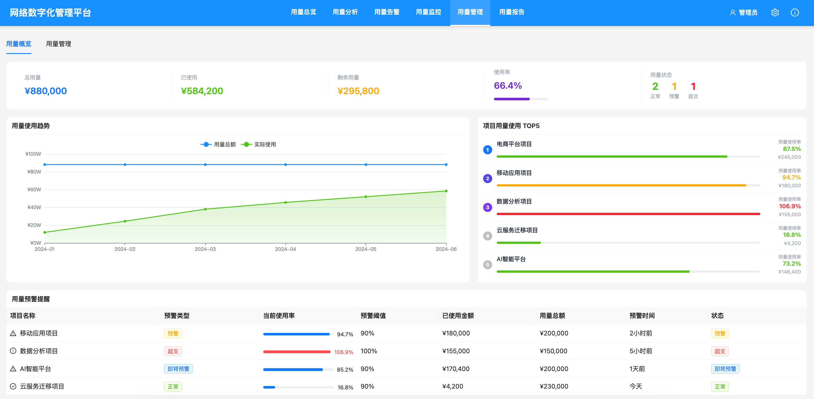Click the 超支 status tag in 状态 column

click(x=720, y=351)
